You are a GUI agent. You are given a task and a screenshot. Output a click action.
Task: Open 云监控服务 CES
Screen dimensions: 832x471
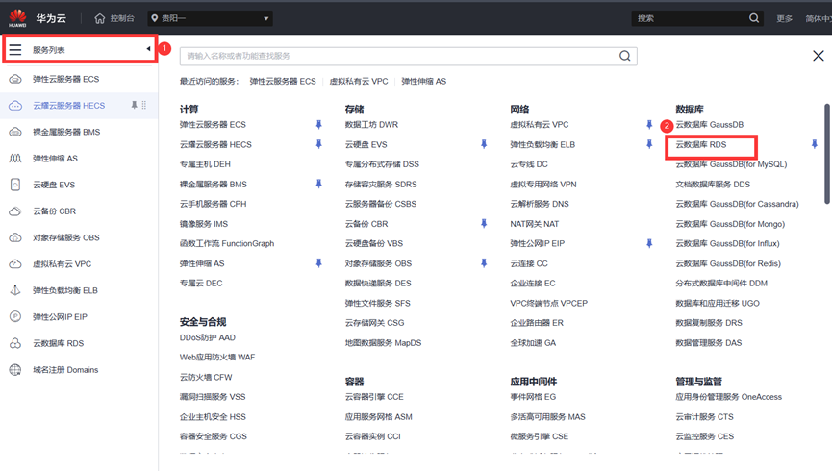click(705, 436)
